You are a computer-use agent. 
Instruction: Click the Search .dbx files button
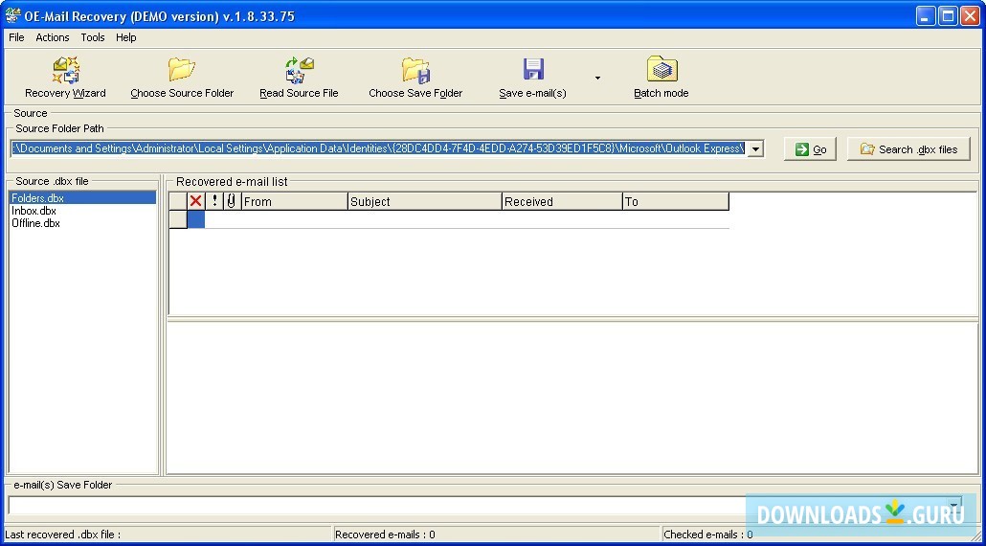[x=908, y=149]
